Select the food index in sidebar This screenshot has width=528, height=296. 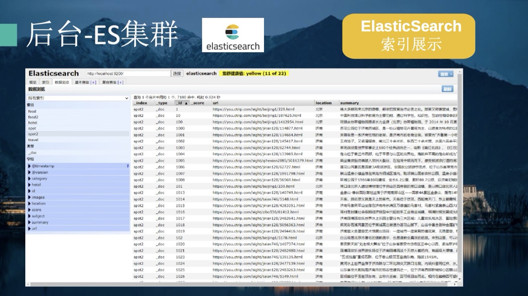[x=32, y=111]
